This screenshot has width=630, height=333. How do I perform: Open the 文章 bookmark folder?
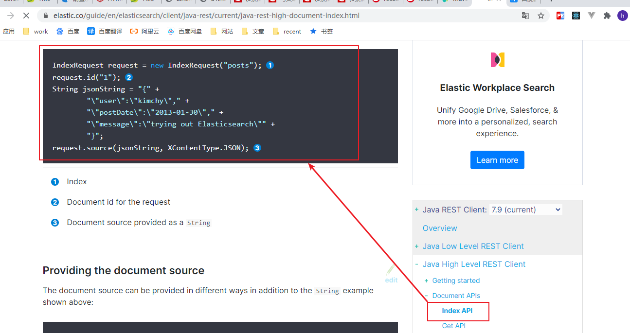[x=253, y=31]
